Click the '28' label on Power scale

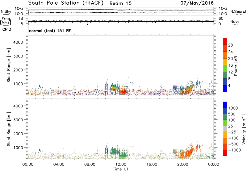click(x=230, y=45)
